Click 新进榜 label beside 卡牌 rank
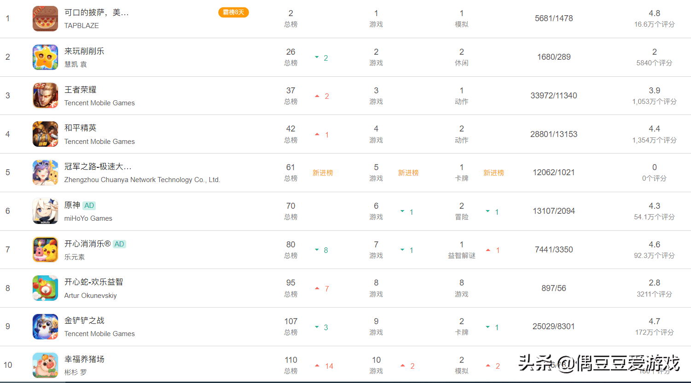 pyautogui.click(x=494, y=173)
